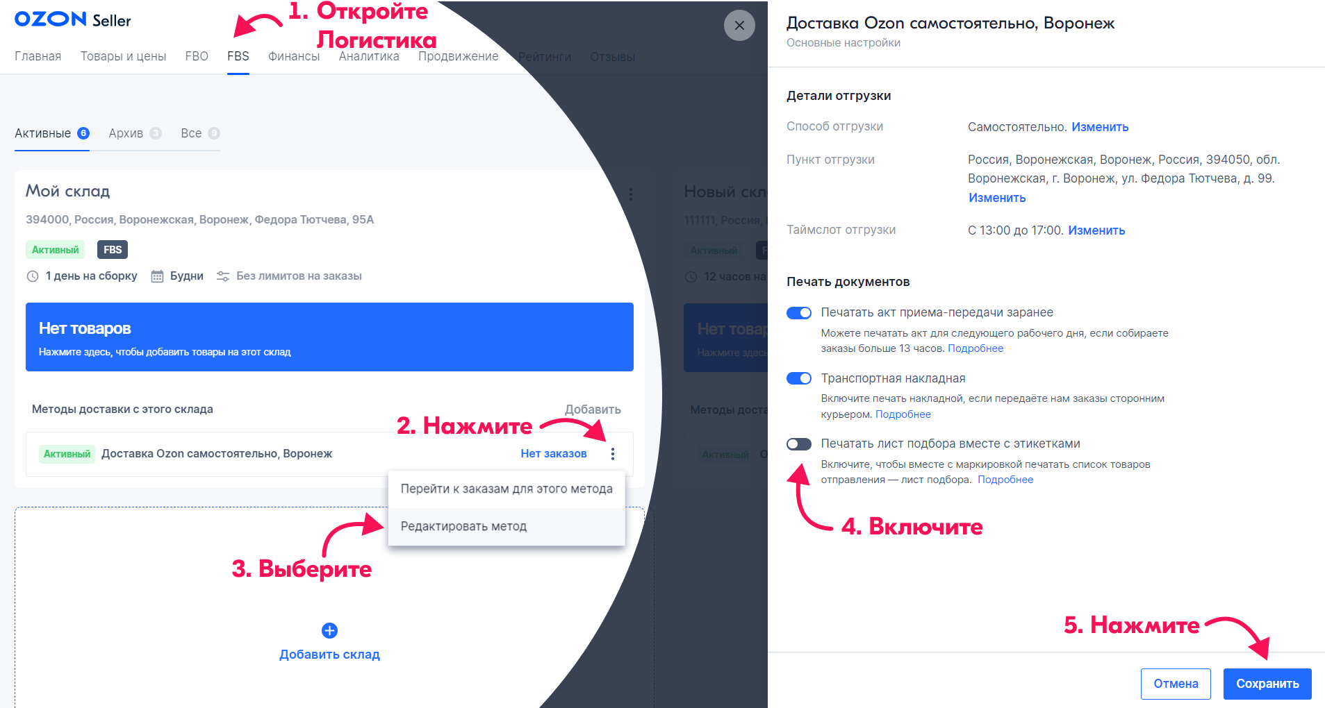
Task: Click the plus icon to add warehouse
Action: coord(329,630)
